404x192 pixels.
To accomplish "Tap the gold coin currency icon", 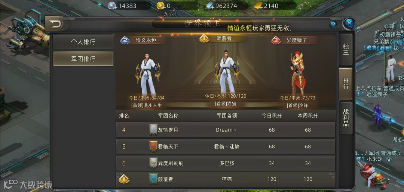I will pyautogui.click(x=161, y=6).
